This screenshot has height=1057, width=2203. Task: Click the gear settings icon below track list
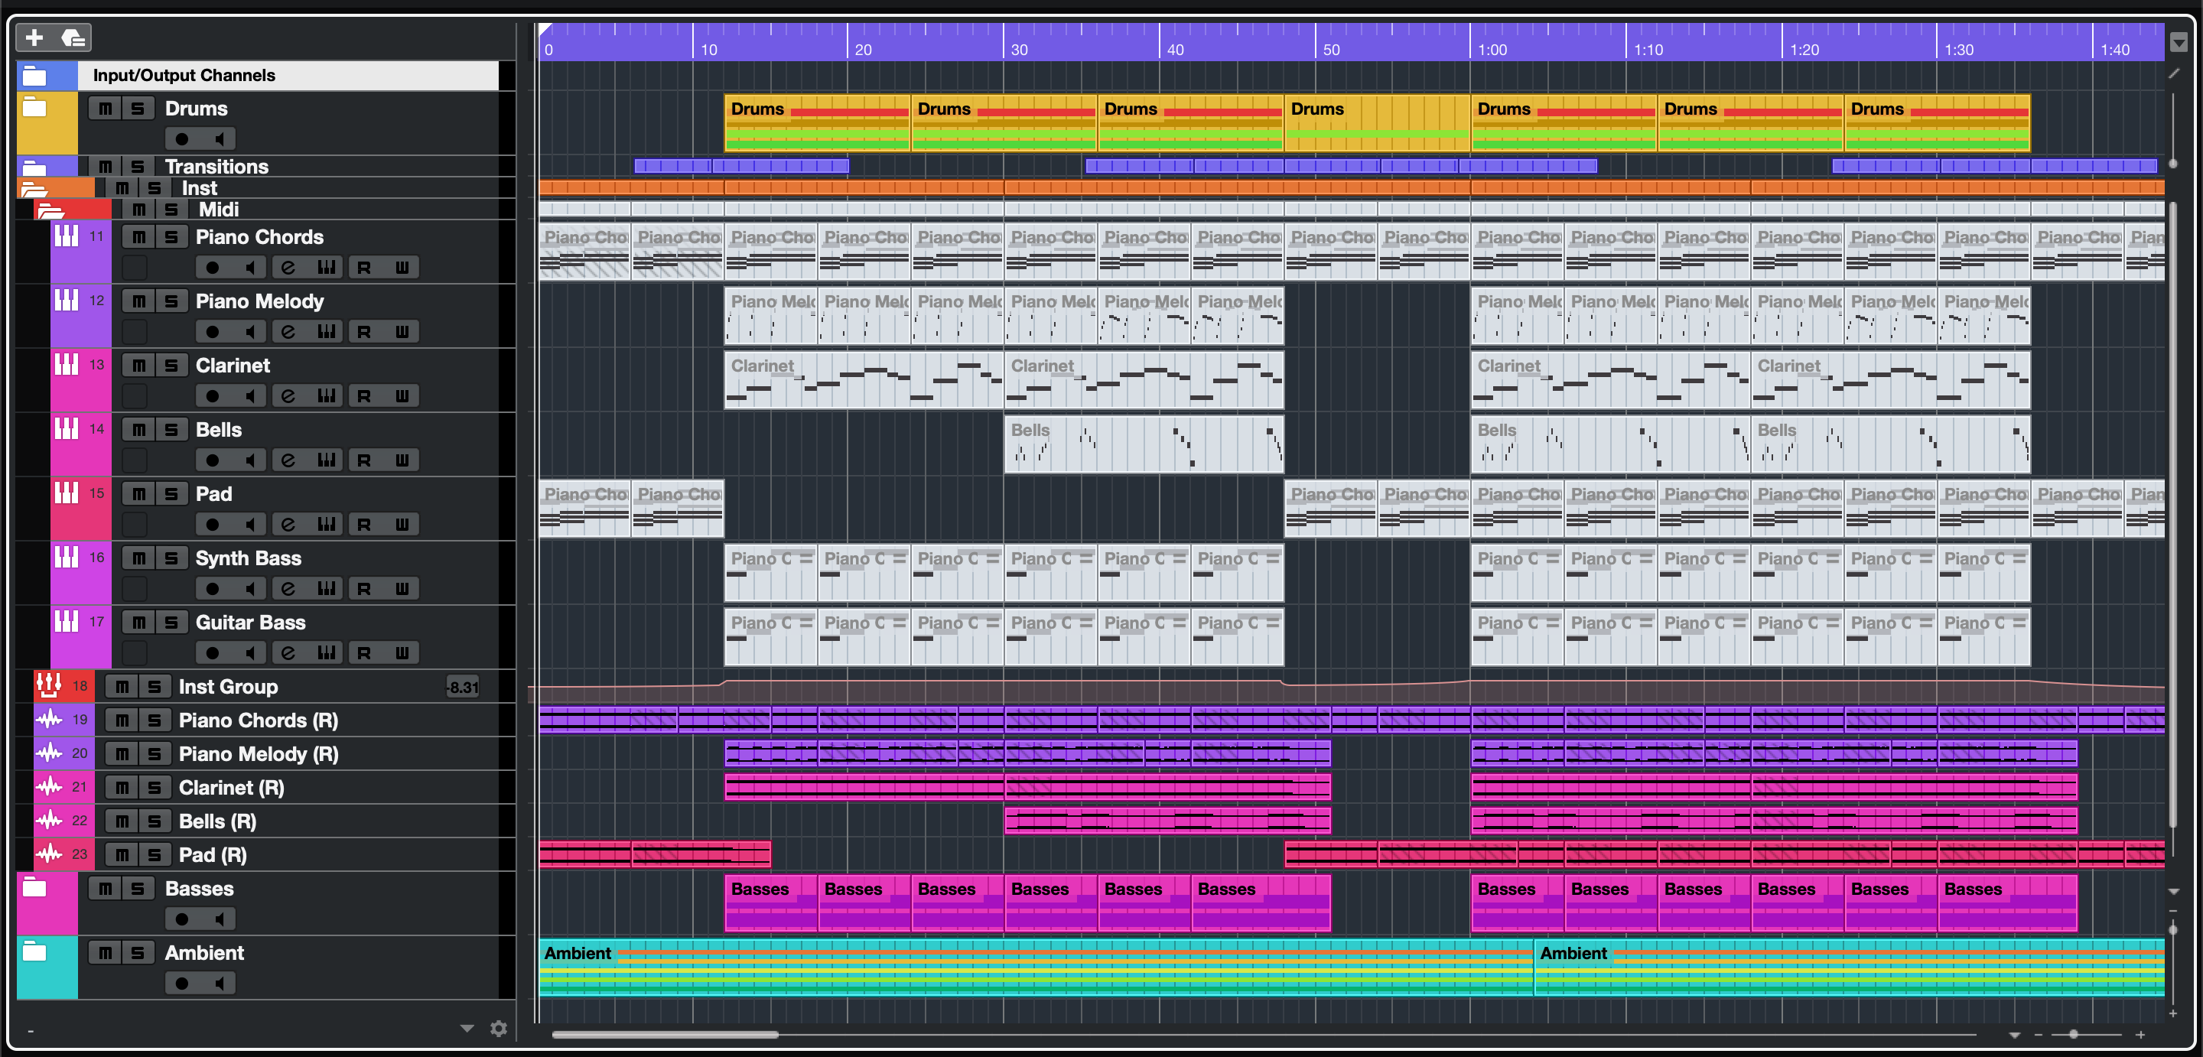pos(499,1028)
